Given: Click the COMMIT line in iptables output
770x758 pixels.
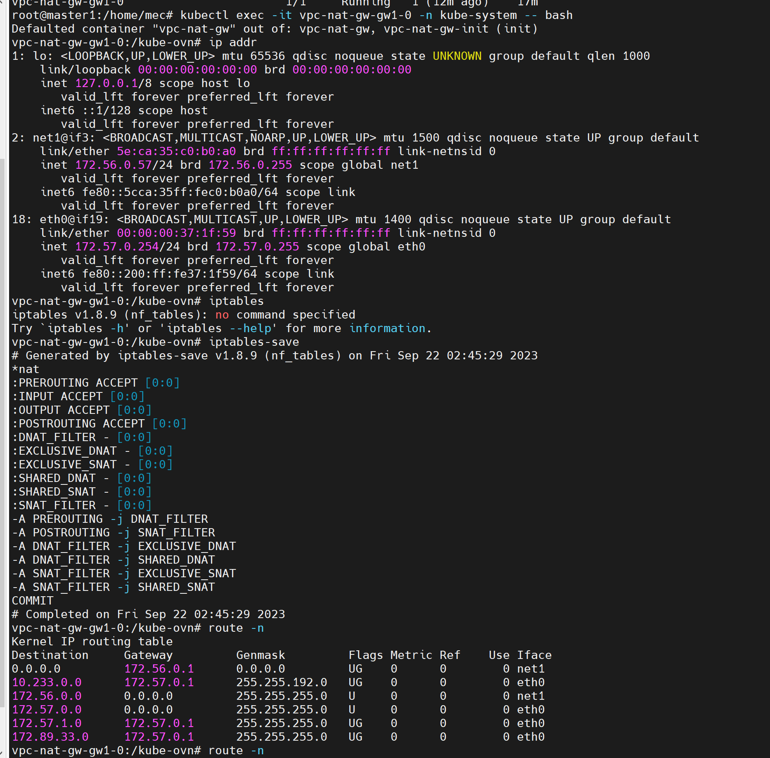Looking at the screenshot, I should pyautogui.click(x=32, y=600).
